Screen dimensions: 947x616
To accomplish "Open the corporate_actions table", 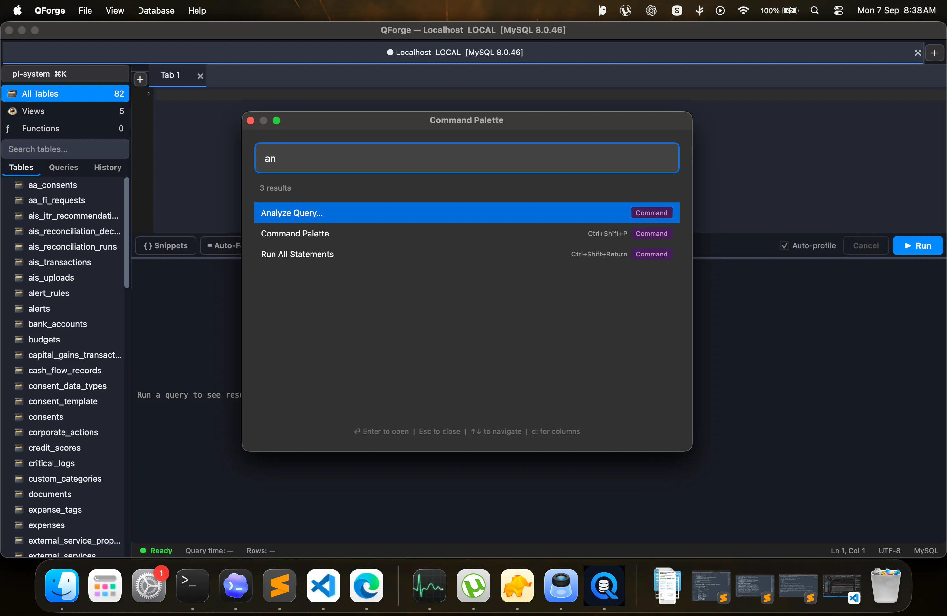I will click(64, 433).
